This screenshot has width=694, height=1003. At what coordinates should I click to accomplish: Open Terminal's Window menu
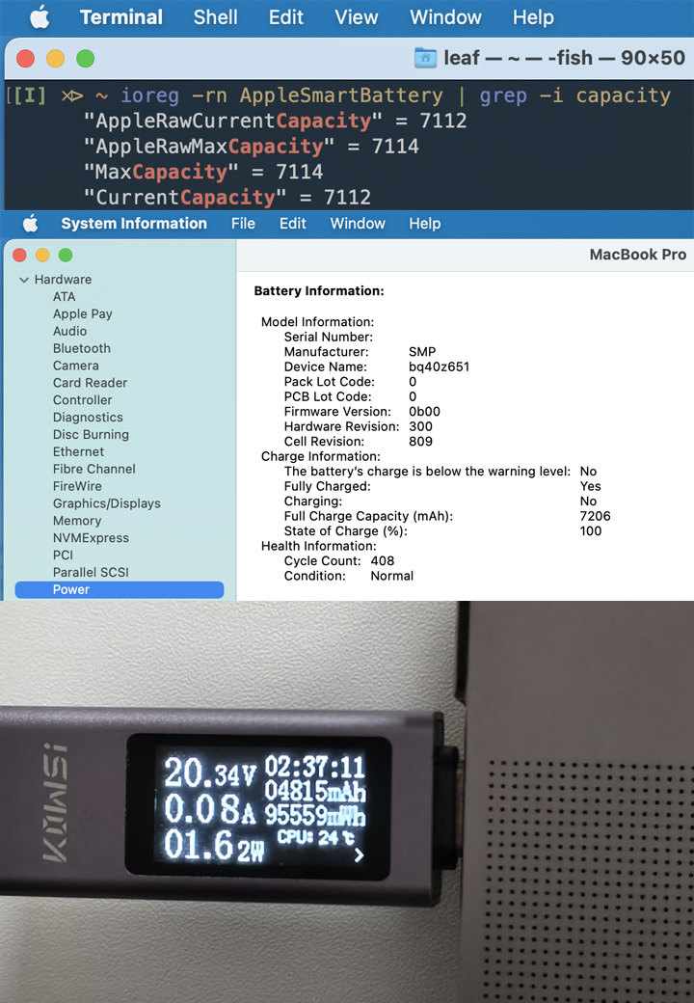pos(445,17)
